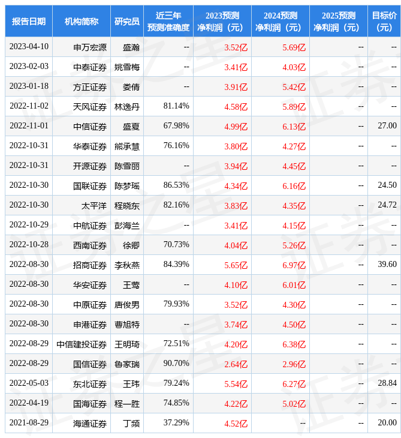401x438 pixels.
Task: Click analyst name 姚雪梅
Action: coord(127,67)
